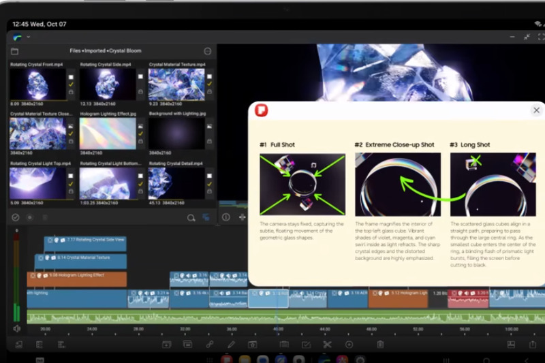Open the #3 Long Shot storyboard image

(493, 184)
